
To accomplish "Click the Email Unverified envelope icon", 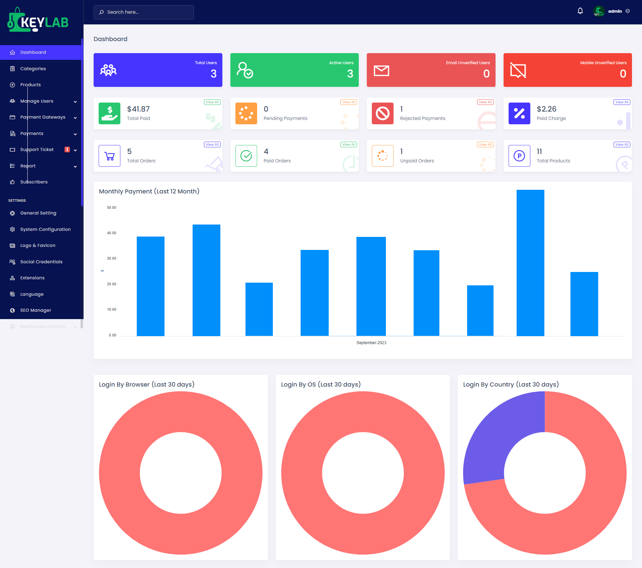I will click(381, 70).
